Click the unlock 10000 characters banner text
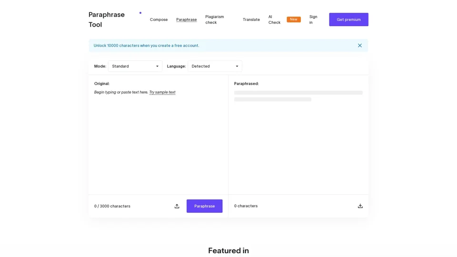The height and width of the screenshot is (257, 457). 146,46
